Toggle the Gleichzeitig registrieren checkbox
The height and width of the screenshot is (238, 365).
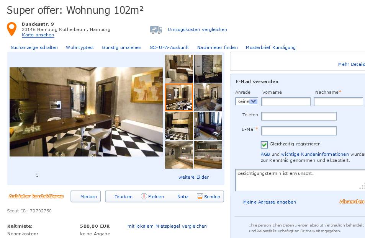[x=264, y=145]
